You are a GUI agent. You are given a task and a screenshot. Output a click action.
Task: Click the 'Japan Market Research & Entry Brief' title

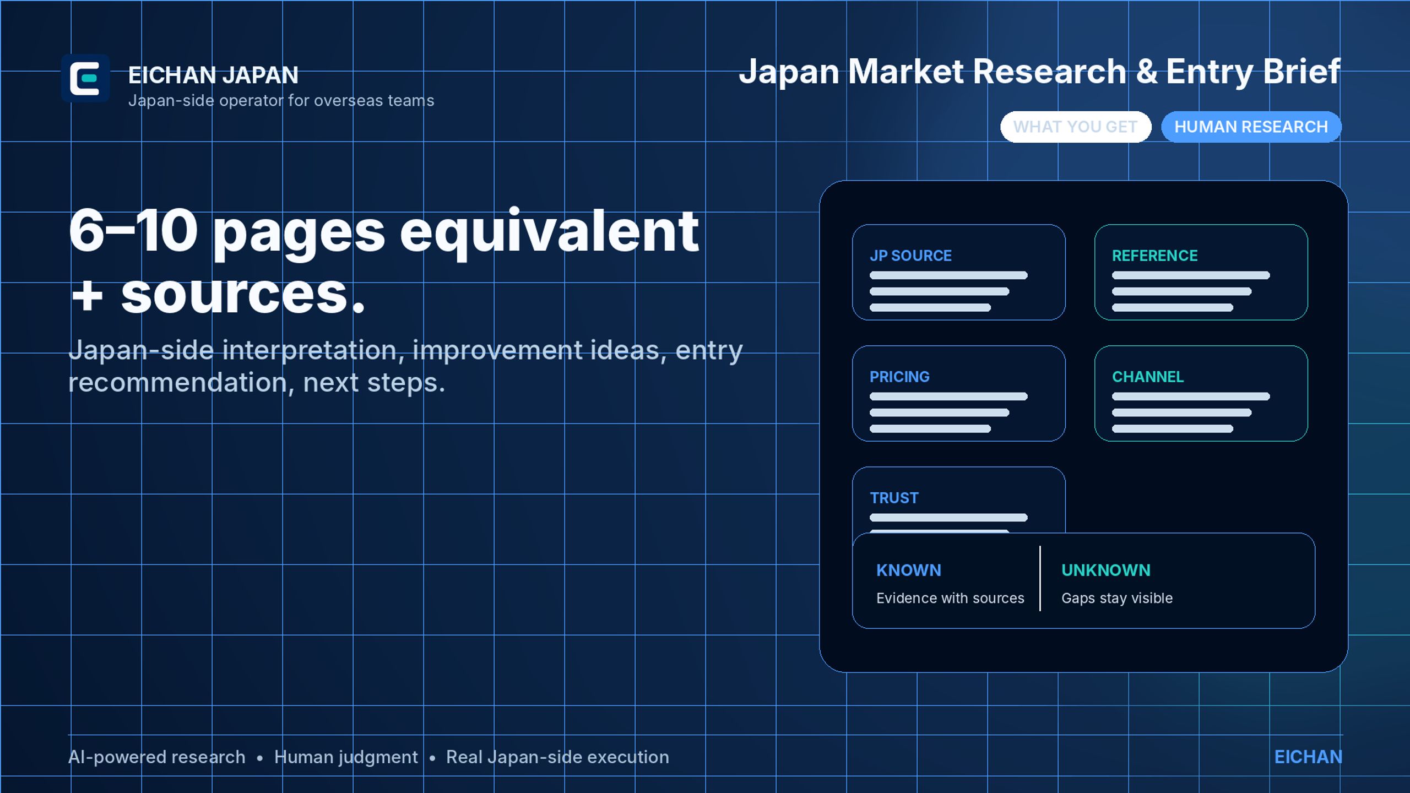click(1039, 72)
